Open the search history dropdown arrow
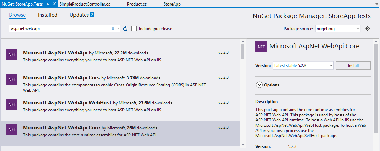This screenshot has height=151, width=380. click(x=119, y=29)
